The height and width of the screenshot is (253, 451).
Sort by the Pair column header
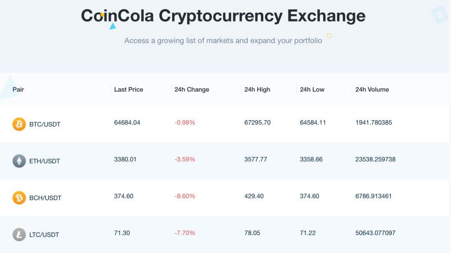point(18,90)
